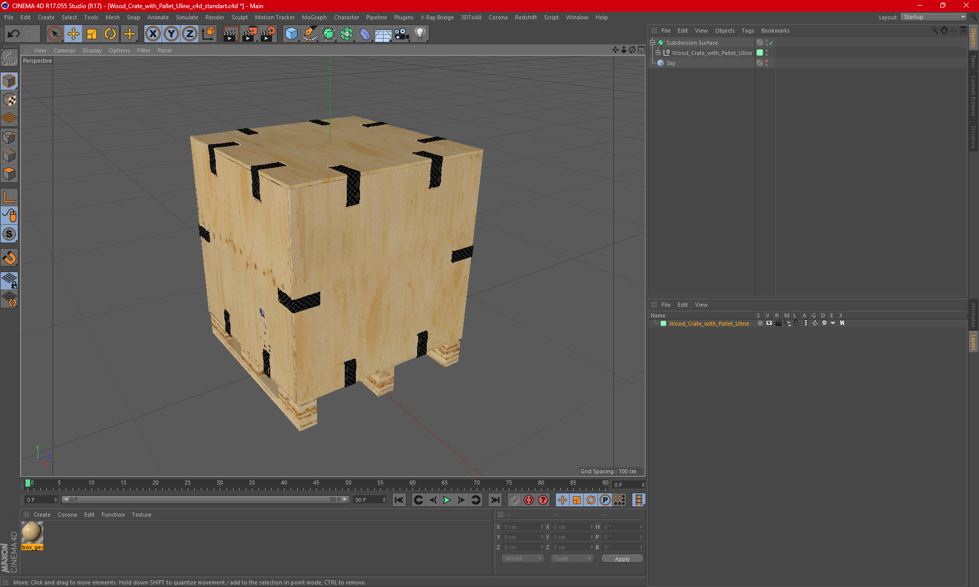Open the Cameras viewport menu
This screenshot has height=587, width=979.
(64, 50)
